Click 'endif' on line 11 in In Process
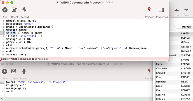This screenshot has width=193, height=101. point(10,51)
